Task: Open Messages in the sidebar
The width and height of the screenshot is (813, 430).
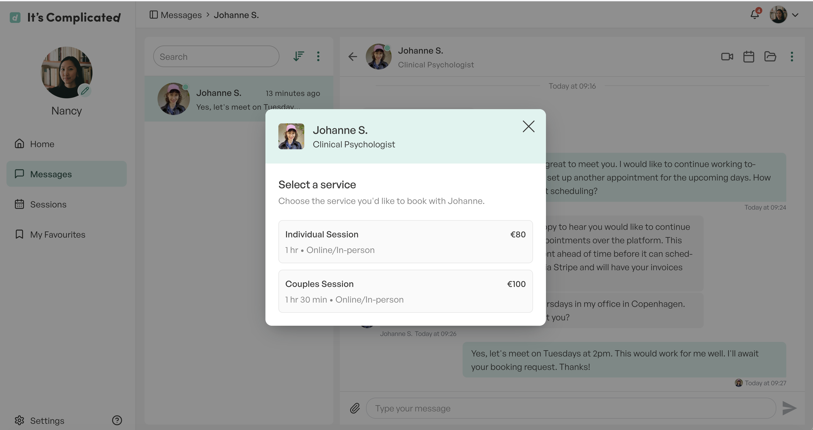Action: (66, 174)
